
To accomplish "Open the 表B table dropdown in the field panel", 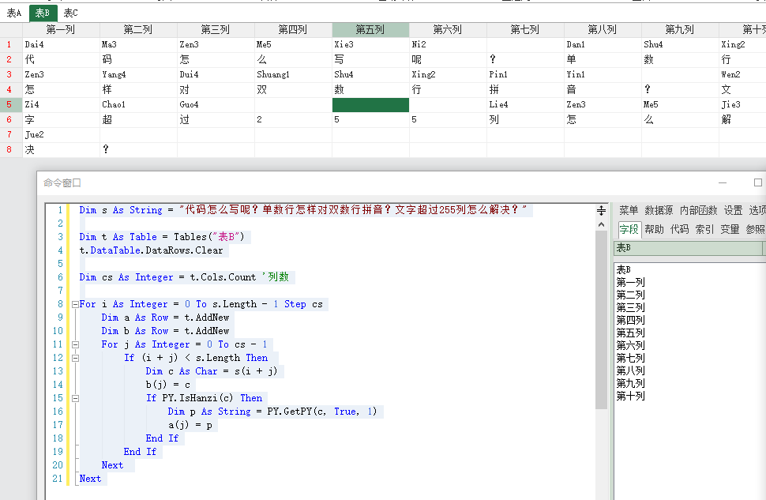I will pos(689,248).
